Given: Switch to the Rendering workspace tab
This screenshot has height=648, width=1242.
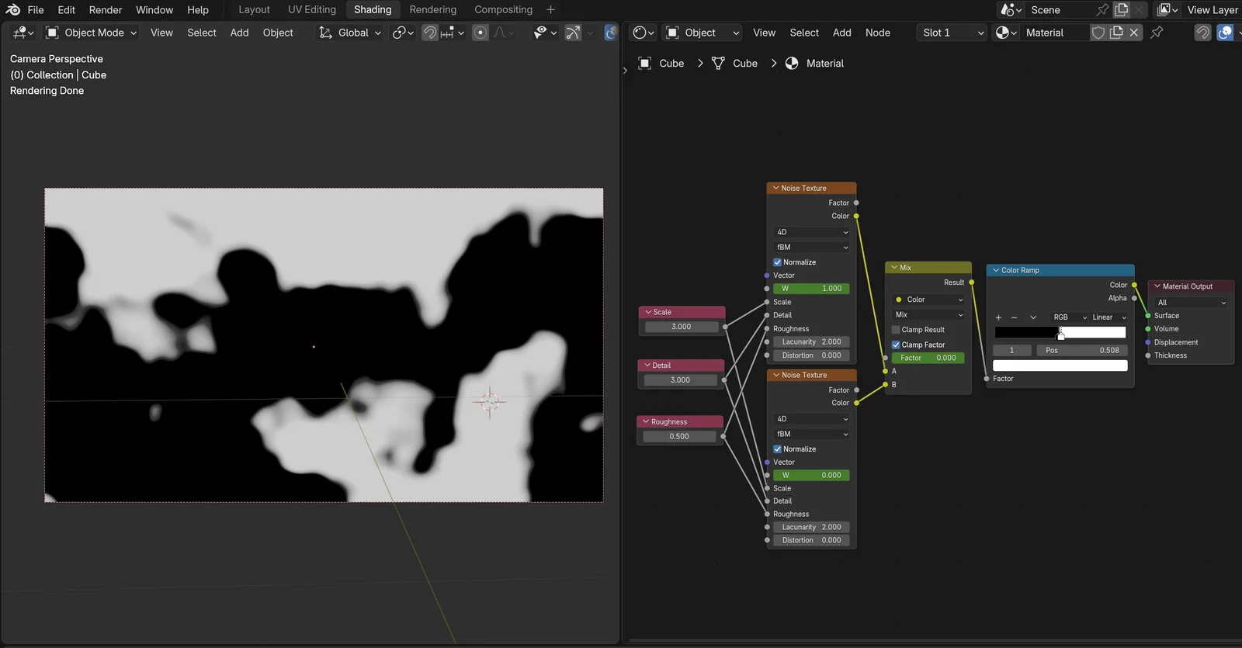Looking at the screenshot, I should pyautogui.click(x=432, y=9).
